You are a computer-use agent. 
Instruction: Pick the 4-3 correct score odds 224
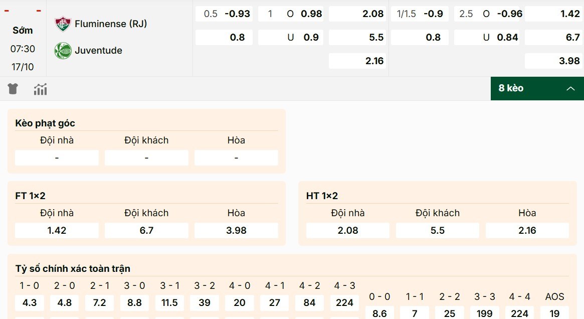344,303
